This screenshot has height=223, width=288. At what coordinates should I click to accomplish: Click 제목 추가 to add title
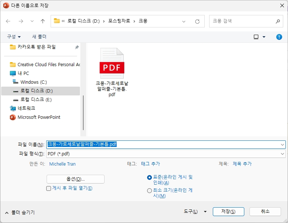click(242, 164)
